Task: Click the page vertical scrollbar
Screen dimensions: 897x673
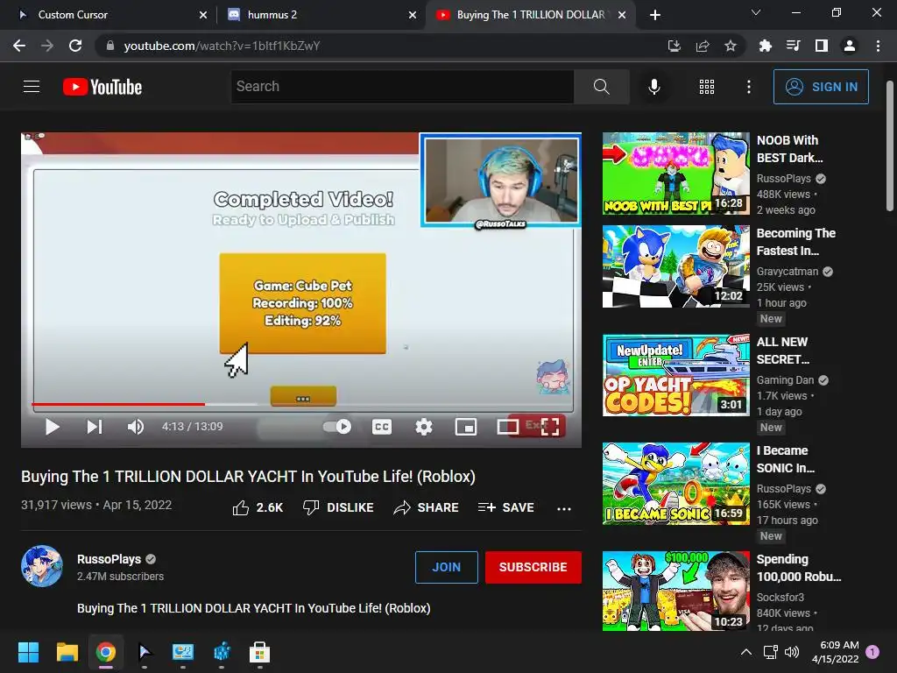Action: pos(890,146)
